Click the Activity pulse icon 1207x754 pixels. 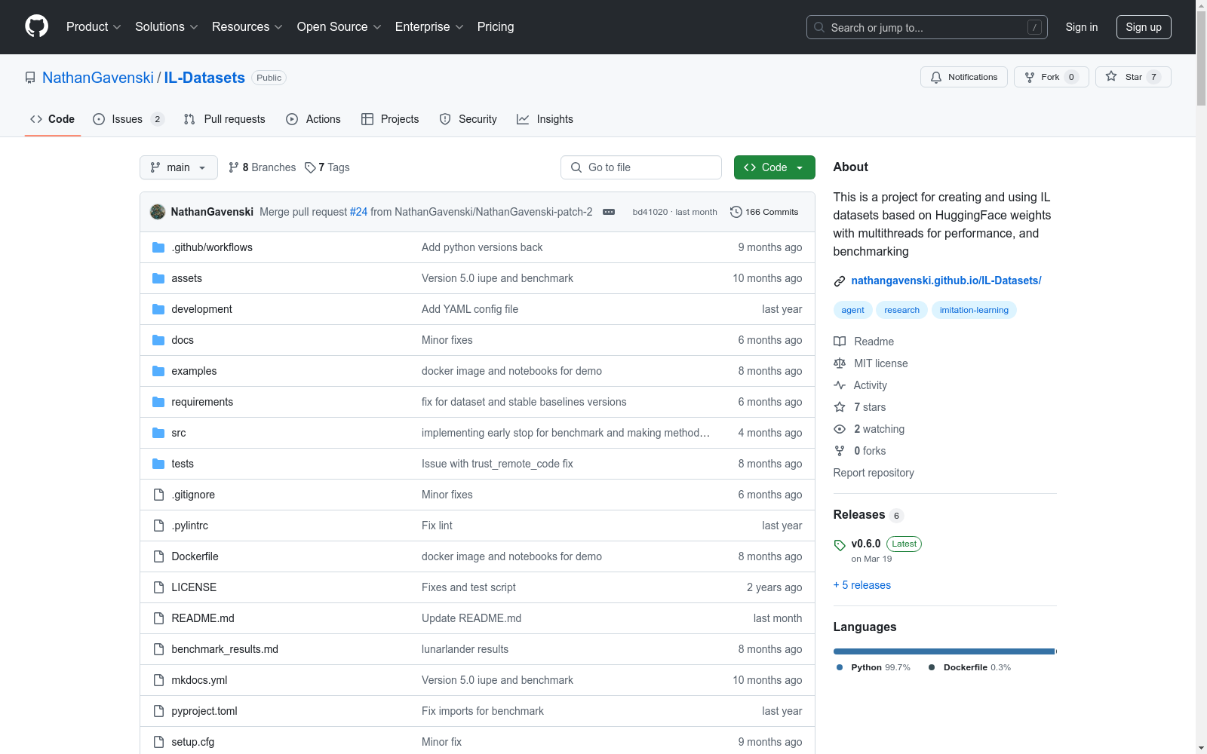tap(840, 385)
